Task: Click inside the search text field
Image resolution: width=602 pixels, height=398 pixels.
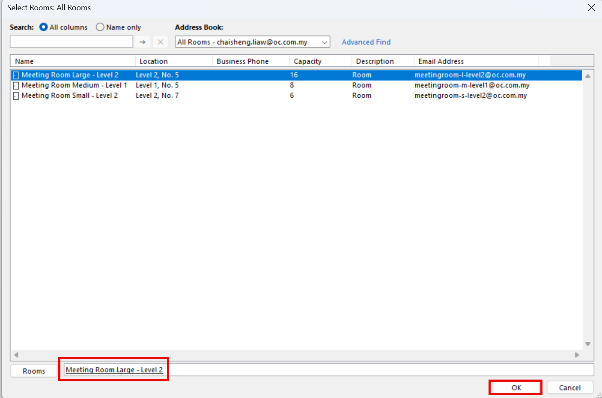Action: [72, 42]
